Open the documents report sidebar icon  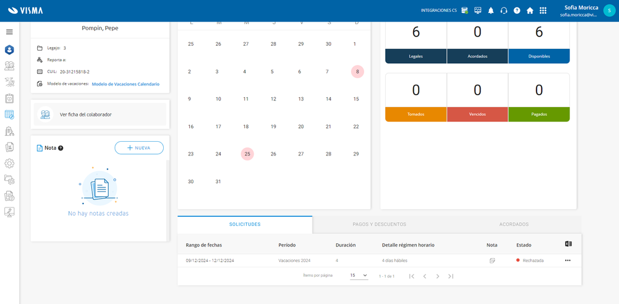(x=9, y=147)
